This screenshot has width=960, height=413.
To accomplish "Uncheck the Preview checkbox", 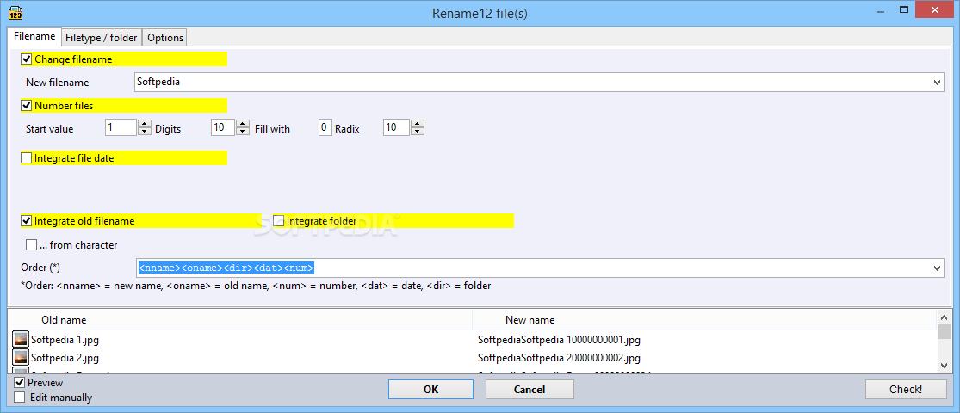I will [x=20, y=383].
